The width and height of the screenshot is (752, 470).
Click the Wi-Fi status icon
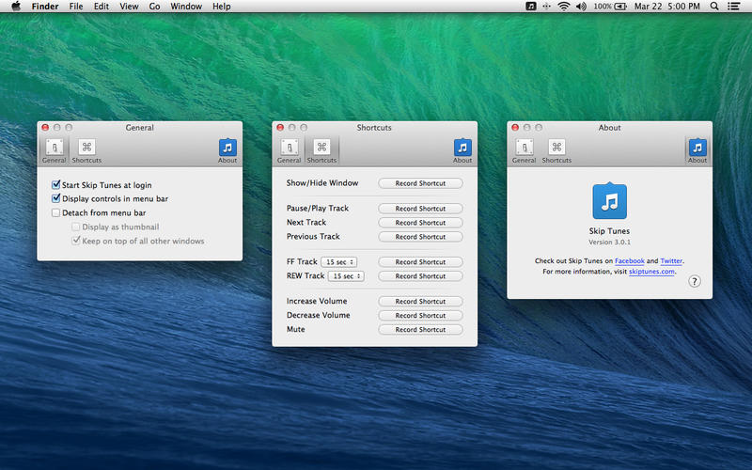click(564, 7)
